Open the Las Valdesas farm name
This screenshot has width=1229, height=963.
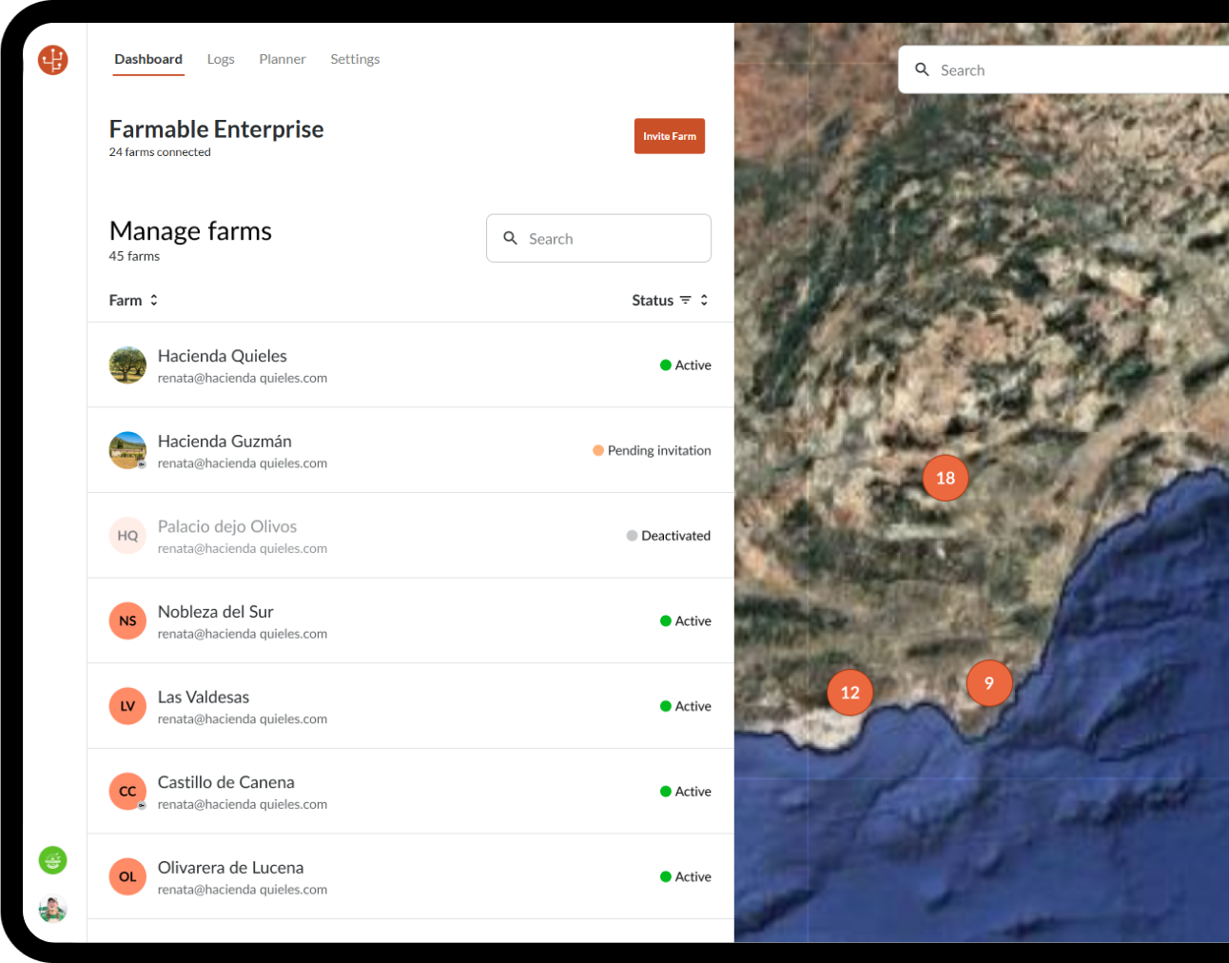coord(204,698)
